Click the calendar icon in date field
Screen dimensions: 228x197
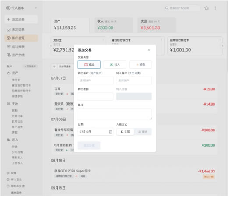pyautogui.click(x=110, y=132)
